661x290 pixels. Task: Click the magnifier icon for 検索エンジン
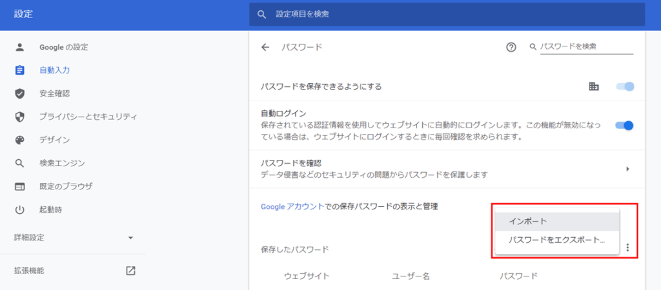20,163
